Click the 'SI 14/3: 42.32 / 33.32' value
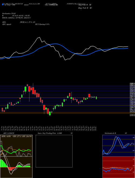Screen dimensions: 135x178 point(21,16)
